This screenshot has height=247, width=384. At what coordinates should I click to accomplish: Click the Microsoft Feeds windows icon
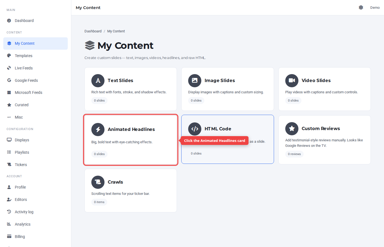[9, 92]
